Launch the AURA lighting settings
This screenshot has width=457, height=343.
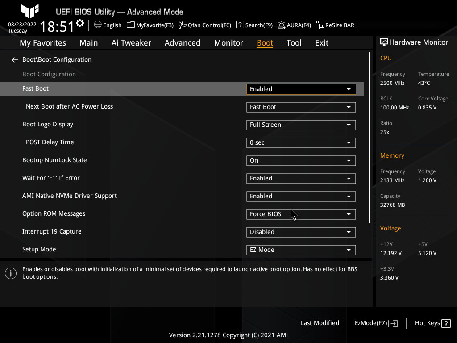click(x=294, y=25)
